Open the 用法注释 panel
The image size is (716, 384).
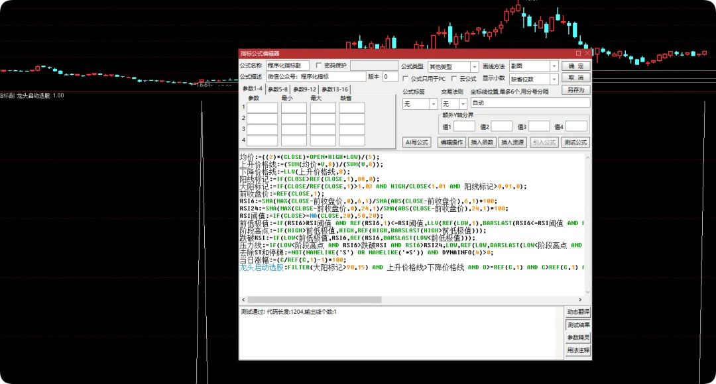click(x=578, y=350)
